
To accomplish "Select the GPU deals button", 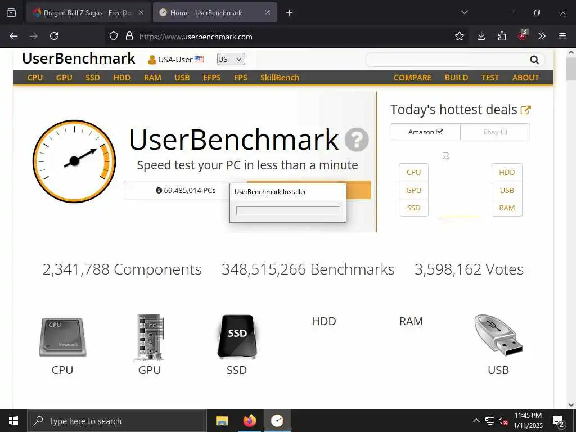I will coord(413,190).
